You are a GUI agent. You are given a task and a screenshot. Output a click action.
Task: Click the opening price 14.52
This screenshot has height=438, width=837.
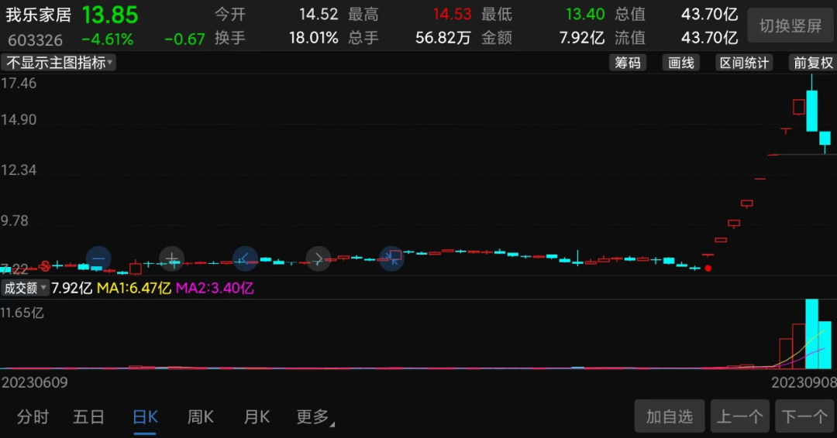[x=319, y=15]
